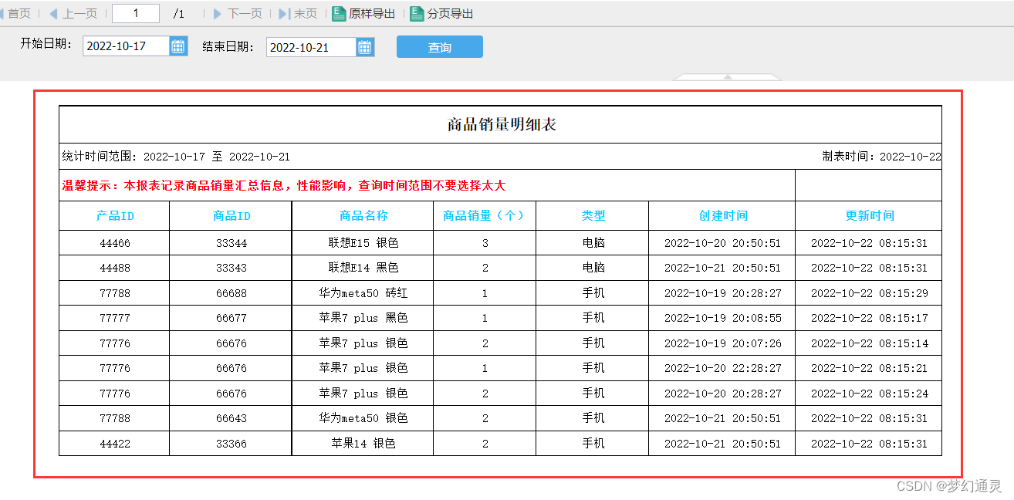This screenshot has height=500, width=1014.
Task: Open the calendar picker for 开始日期
Action: 178,46
